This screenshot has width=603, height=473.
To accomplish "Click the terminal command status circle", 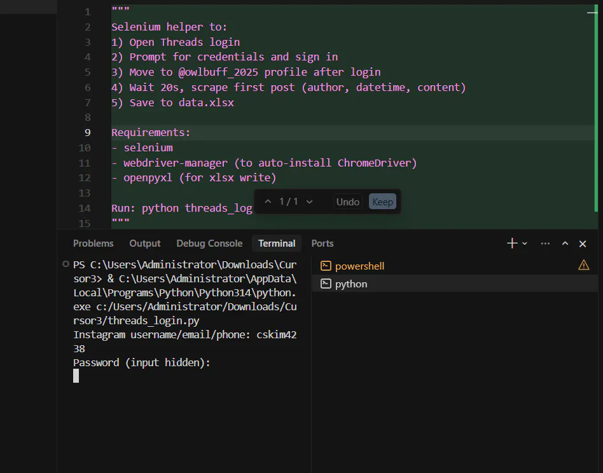I will 66,264.
